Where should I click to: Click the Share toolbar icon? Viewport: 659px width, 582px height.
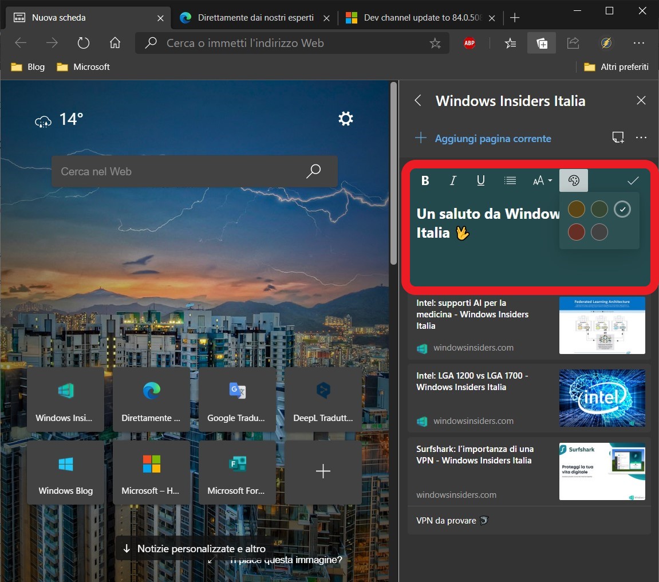[x=573, y=43]
